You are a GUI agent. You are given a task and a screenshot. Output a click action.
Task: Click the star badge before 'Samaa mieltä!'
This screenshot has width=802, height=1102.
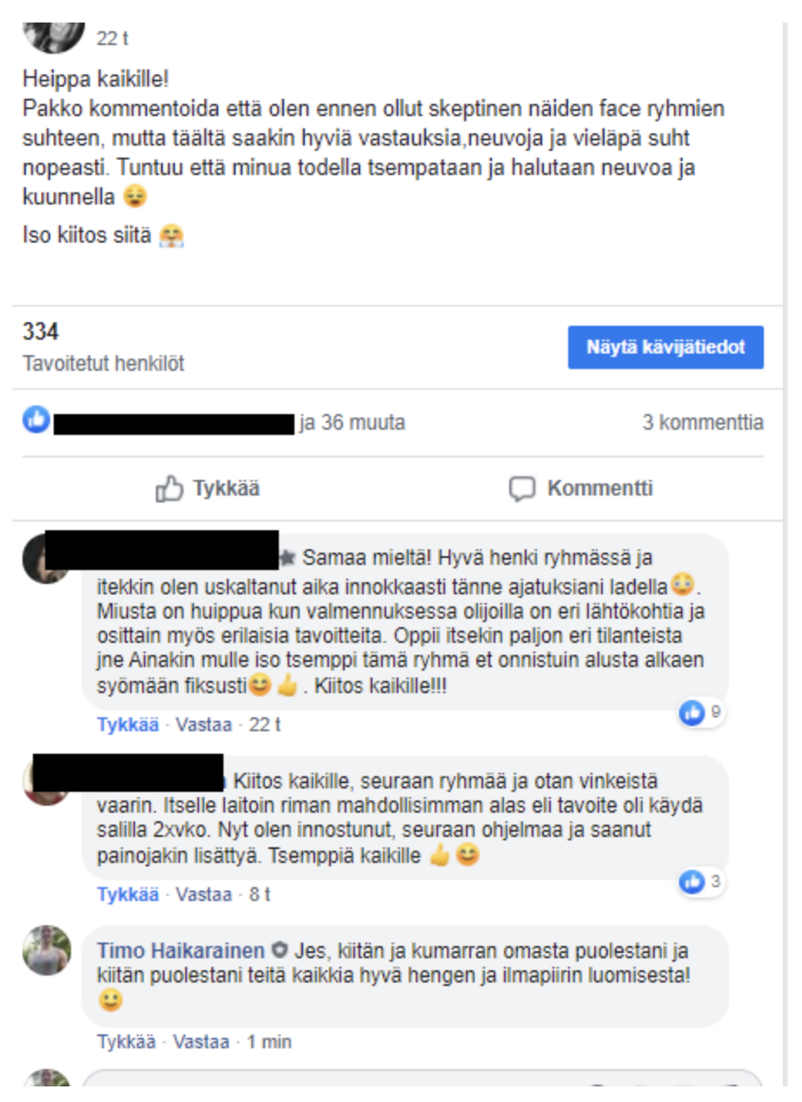pyautogui.click(x=288, y=554)
